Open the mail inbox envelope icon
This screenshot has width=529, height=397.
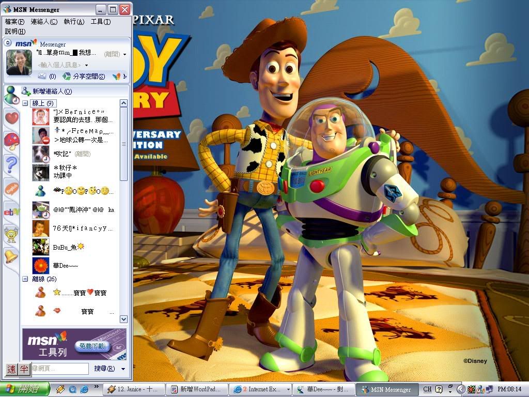pyautogui.click(x=42, y=77)
